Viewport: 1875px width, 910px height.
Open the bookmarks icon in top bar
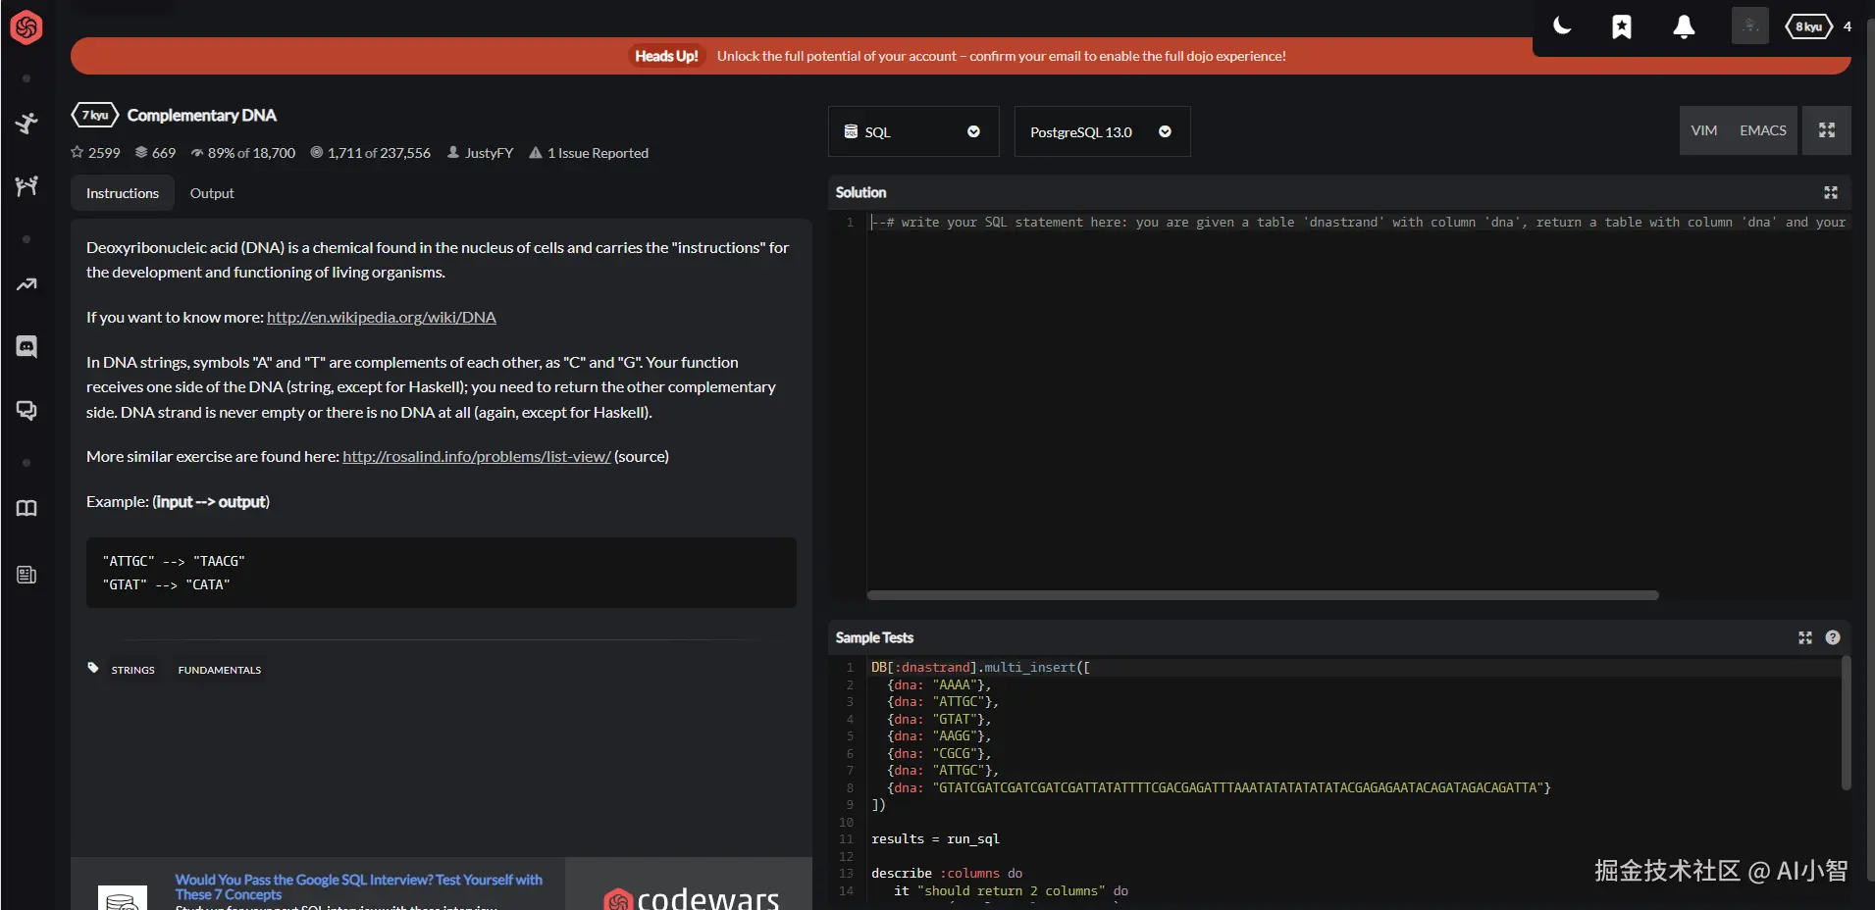point(1622,26)
